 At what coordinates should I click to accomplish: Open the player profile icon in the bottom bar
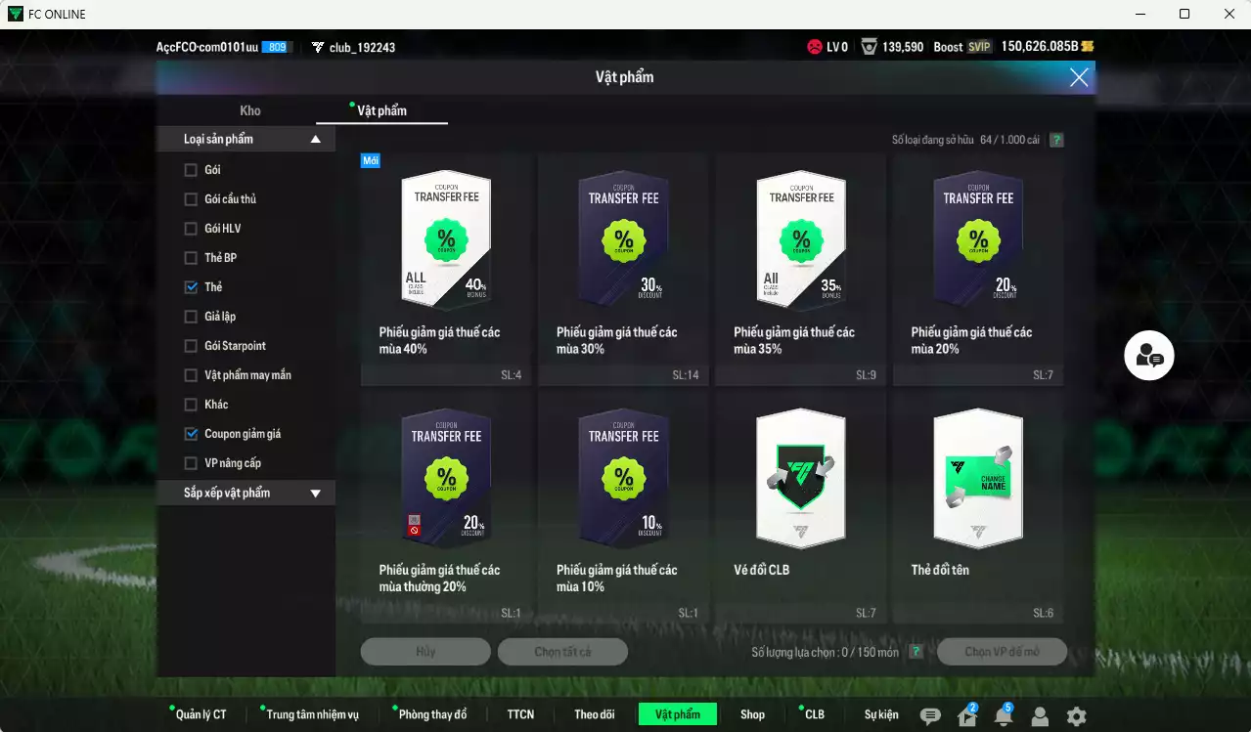[x=1039, y=714]
